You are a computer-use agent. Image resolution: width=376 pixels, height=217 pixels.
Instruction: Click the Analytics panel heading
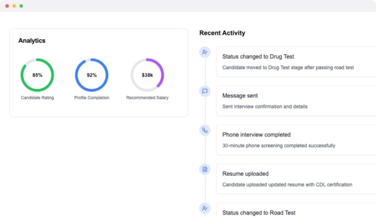32,41
